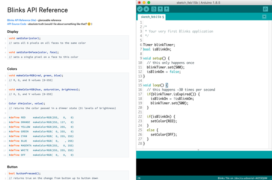Click the 'void setColor(color);' reference line
The width and height of the screenshot is (272, 180).
point(25,38)
